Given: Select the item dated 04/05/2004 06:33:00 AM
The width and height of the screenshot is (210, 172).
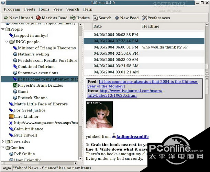Looking at the screenshot, I should pos(144,60).
